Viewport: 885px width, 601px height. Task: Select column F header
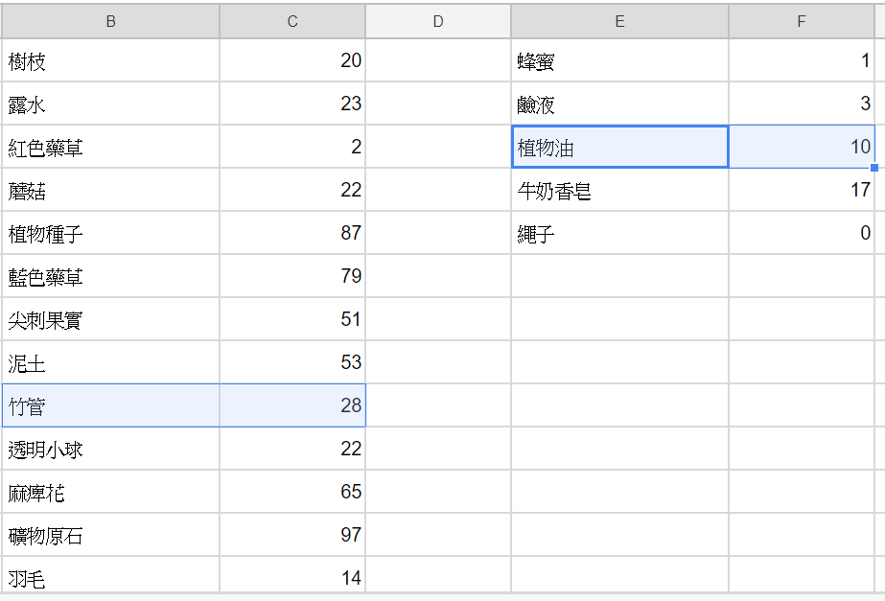[x=802, y=21]
